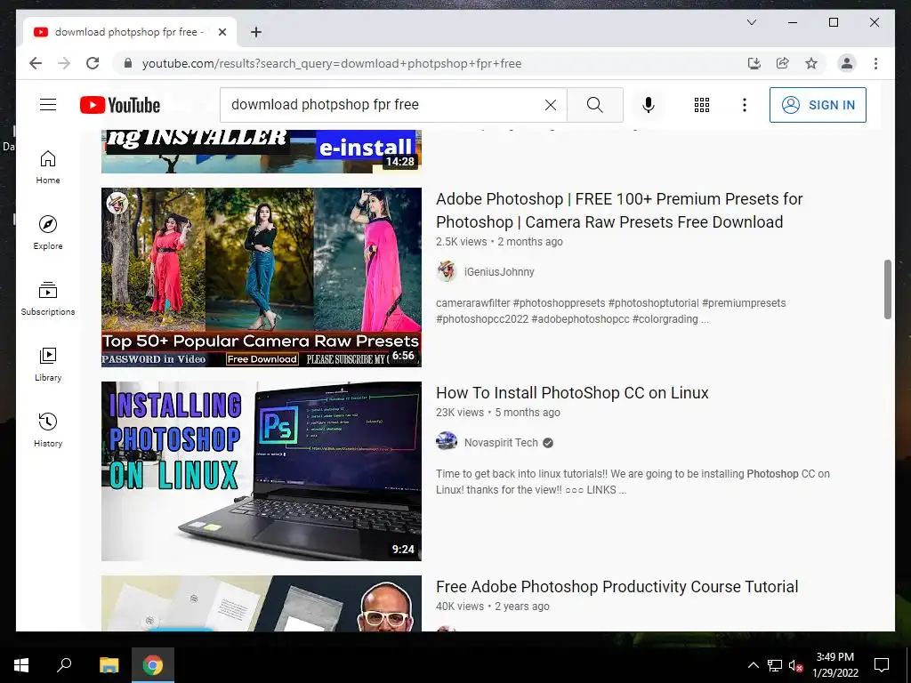Image resolution: width=911 pixels, height=683 pixels.
Task: View site info via the padlock icon
Action: (128, 63)
